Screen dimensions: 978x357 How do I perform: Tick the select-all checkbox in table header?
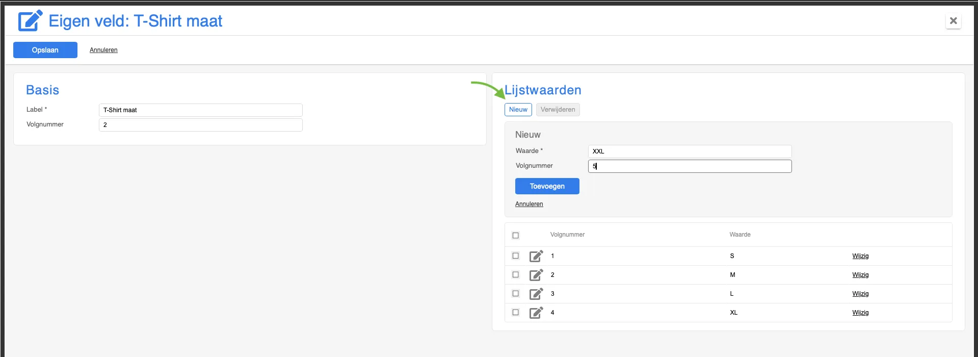pos(515,235)
